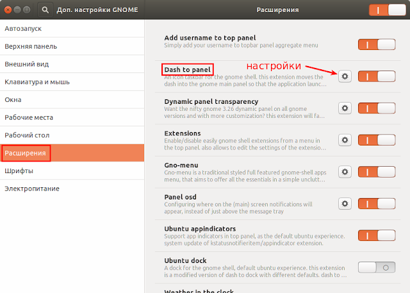Open the Окна section
Image resolution: width=410 pixels, height=293 pixels.
point(72,99)
